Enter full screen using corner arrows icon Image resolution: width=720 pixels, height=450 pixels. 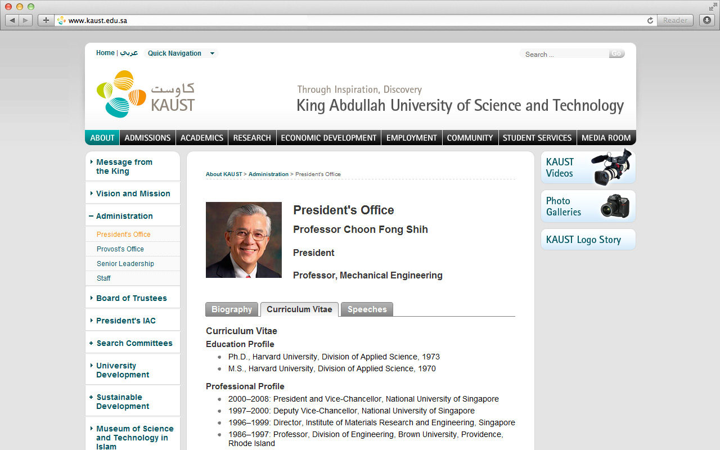pyautogui.click(x=713, y=7)
